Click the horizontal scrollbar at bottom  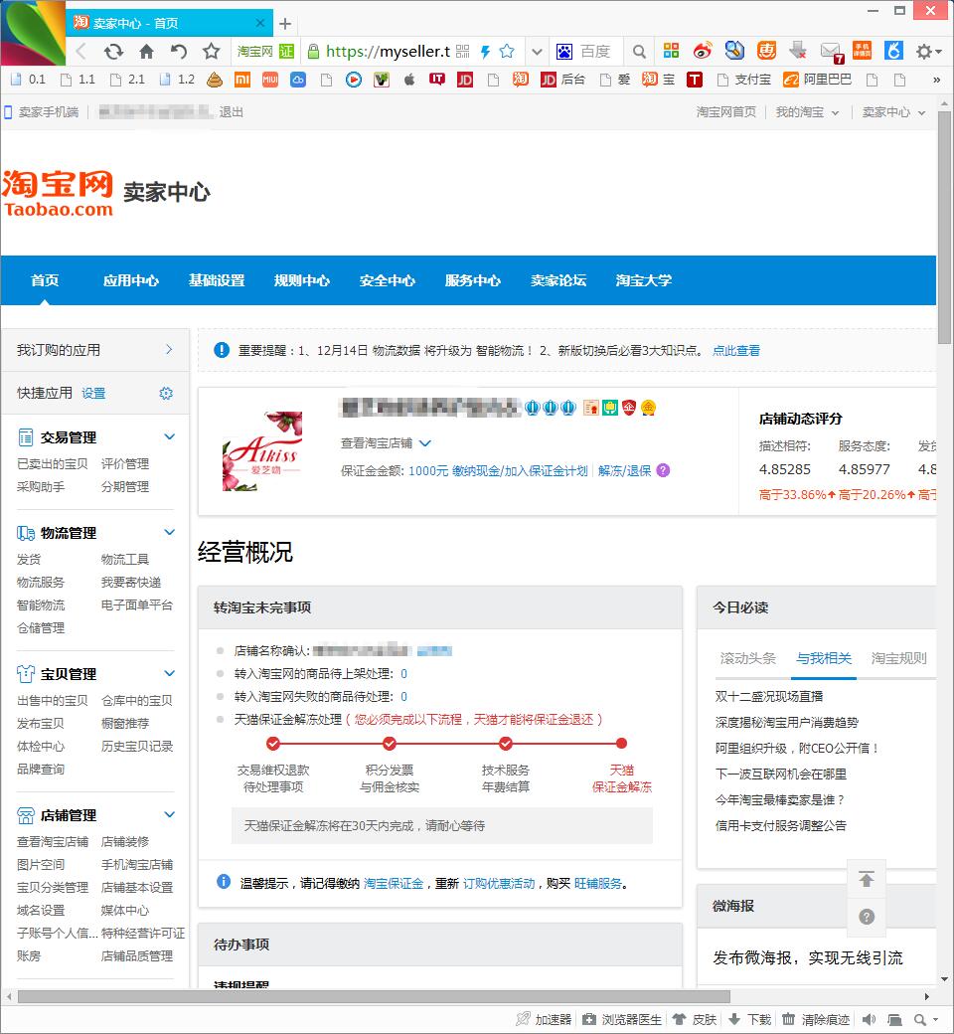pyautogui.click(x=374, y=996)
